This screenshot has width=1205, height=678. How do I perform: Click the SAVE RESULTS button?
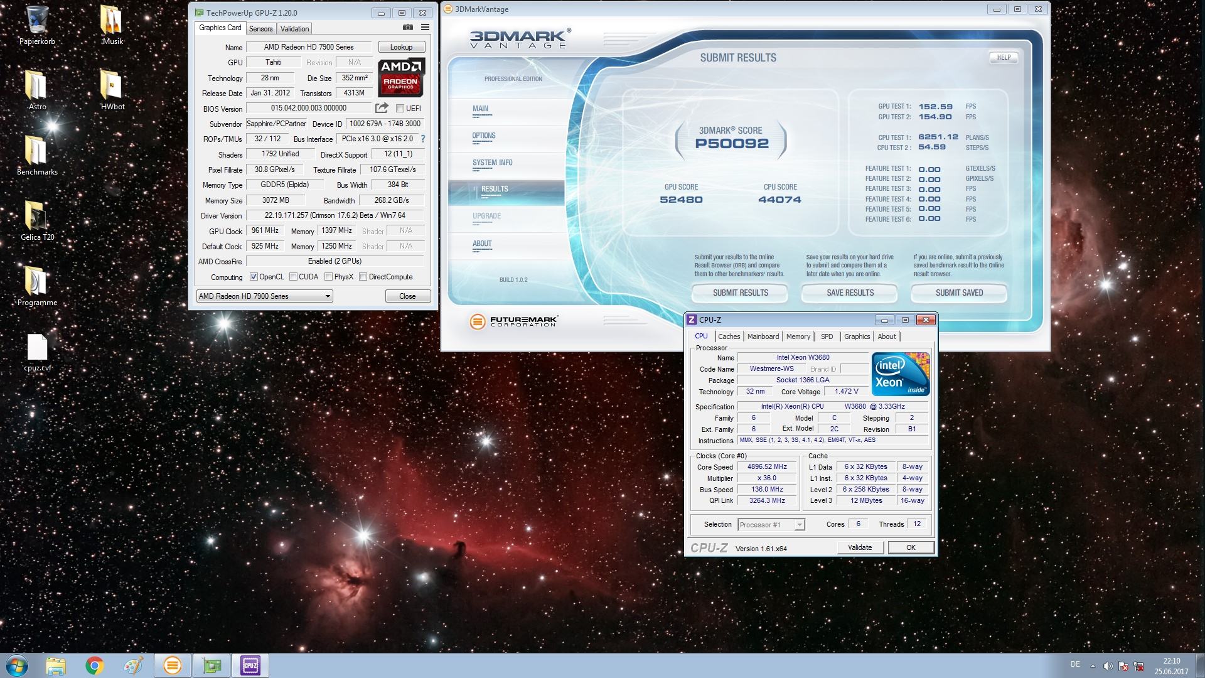(x=850, y=293)
